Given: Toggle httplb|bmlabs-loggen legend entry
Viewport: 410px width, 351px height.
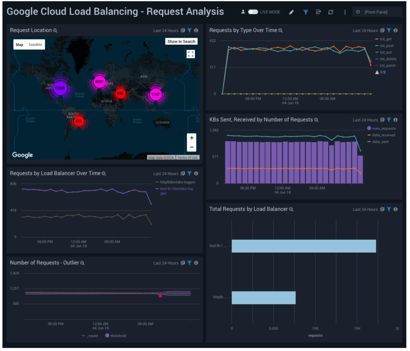Looking at the screenshot, I should (175, 182).
